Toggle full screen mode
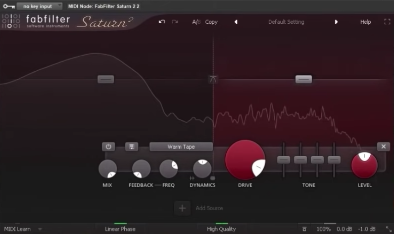This screenshot has width=394, height=234. click(387, 22)
